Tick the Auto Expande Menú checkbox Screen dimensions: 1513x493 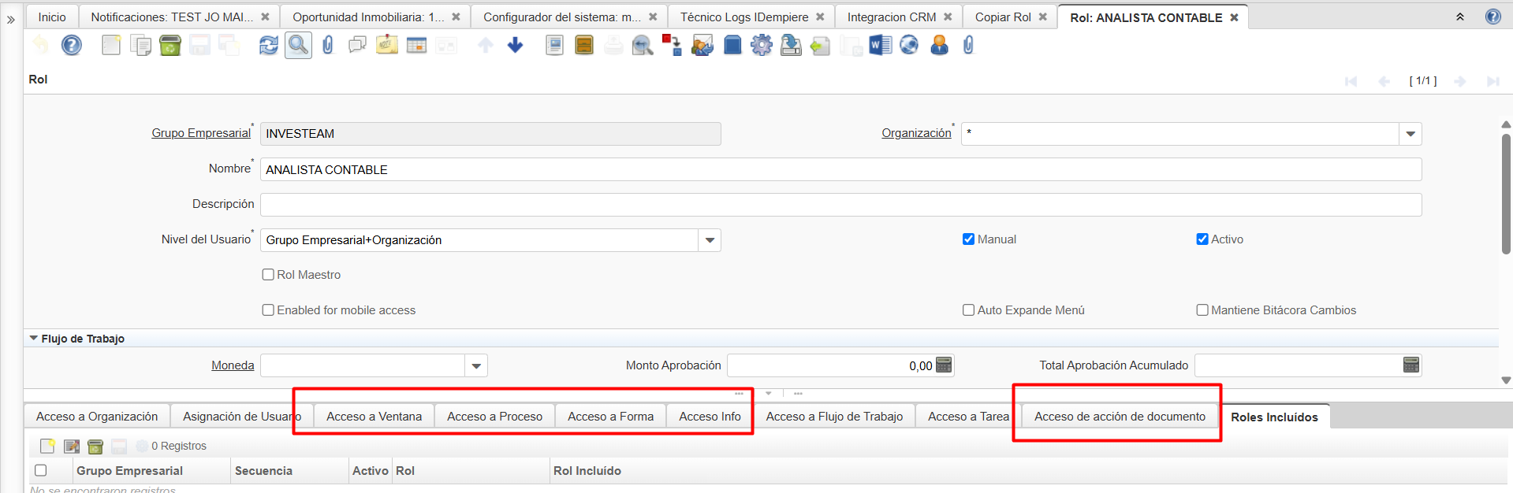[x=968, y=310]
